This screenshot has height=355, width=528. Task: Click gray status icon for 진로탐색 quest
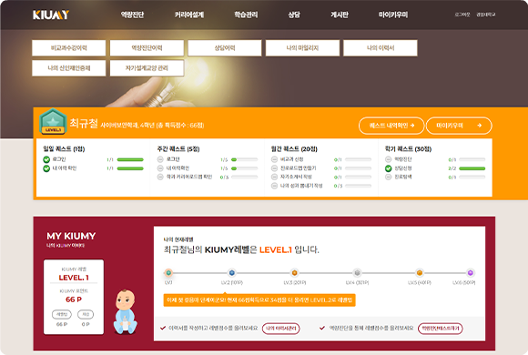[389, 177]
